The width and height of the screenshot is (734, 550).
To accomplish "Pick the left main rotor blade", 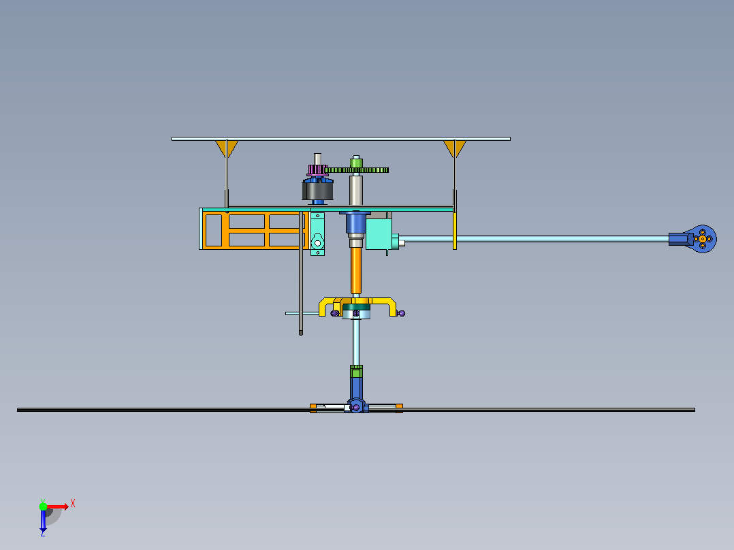I will click(164, 410).
